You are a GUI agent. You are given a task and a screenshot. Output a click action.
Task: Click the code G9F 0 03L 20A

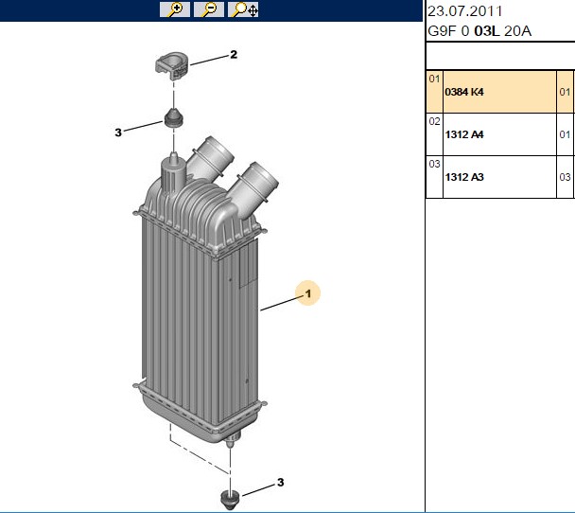coord(479,31)
